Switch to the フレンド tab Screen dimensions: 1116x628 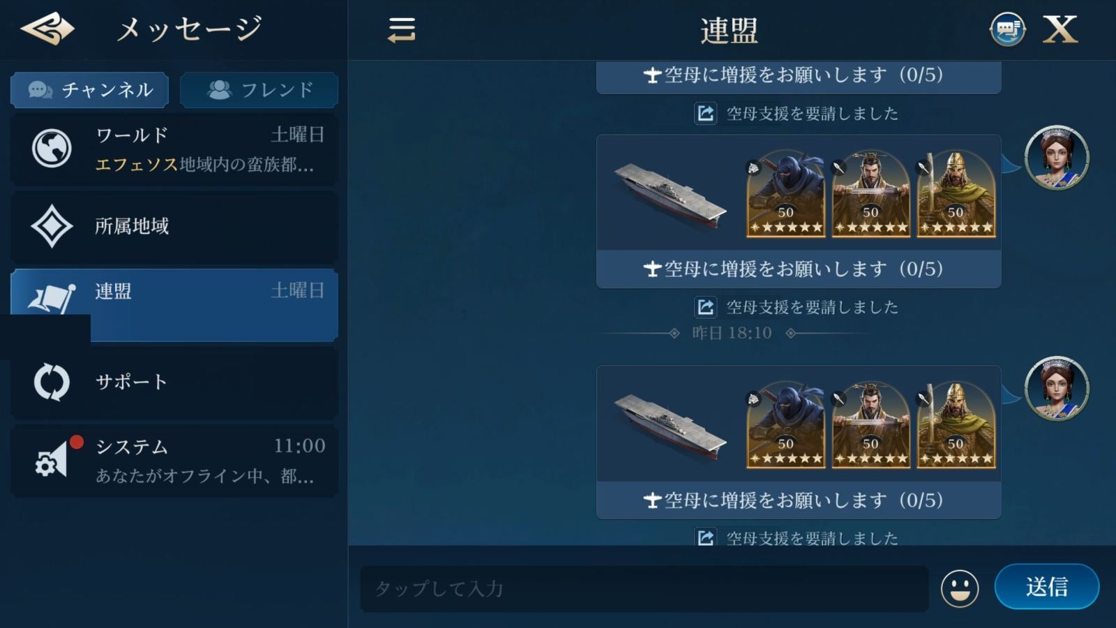259,90
